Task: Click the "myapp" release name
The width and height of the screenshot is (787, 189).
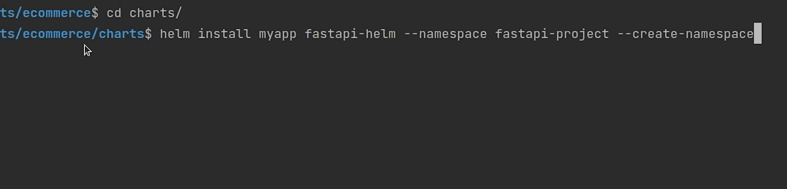Action: coord(277,34)
